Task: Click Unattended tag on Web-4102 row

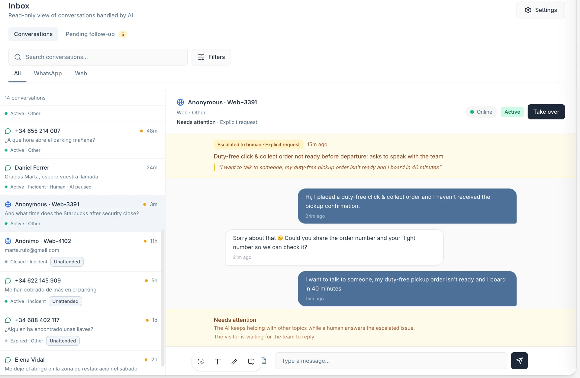Action: tap(67, 262)
